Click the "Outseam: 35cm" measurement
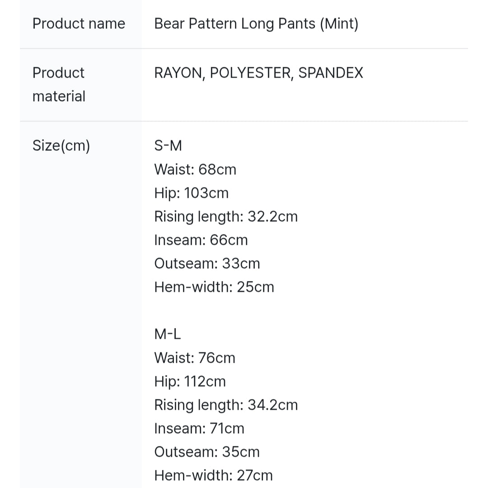The width and height of the screenshot is (488, 488). coord(207,452)
